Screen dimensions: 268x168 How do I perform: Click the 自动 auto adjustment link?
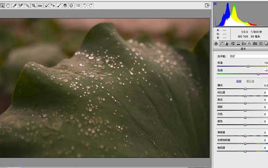point(239,81)
